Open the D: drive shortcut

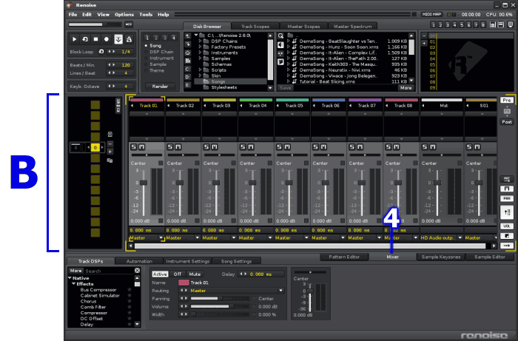(x=188, y=77)
